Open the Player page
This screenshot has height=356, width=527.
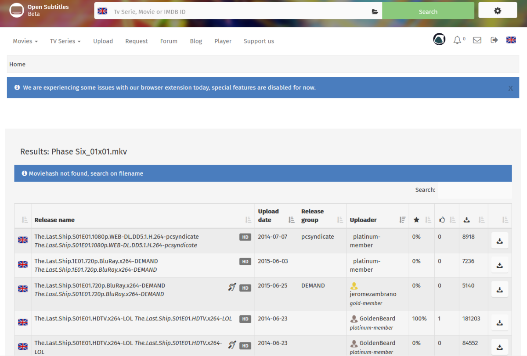(223, 41)
